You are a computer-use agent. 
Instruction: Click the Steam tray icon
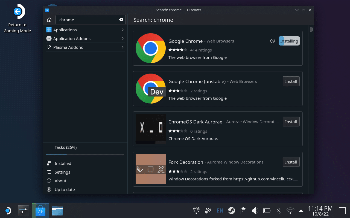pos(231,210)
